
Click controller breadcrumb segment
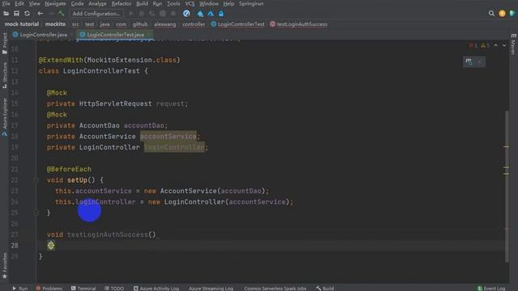click(x=193, y=24)
